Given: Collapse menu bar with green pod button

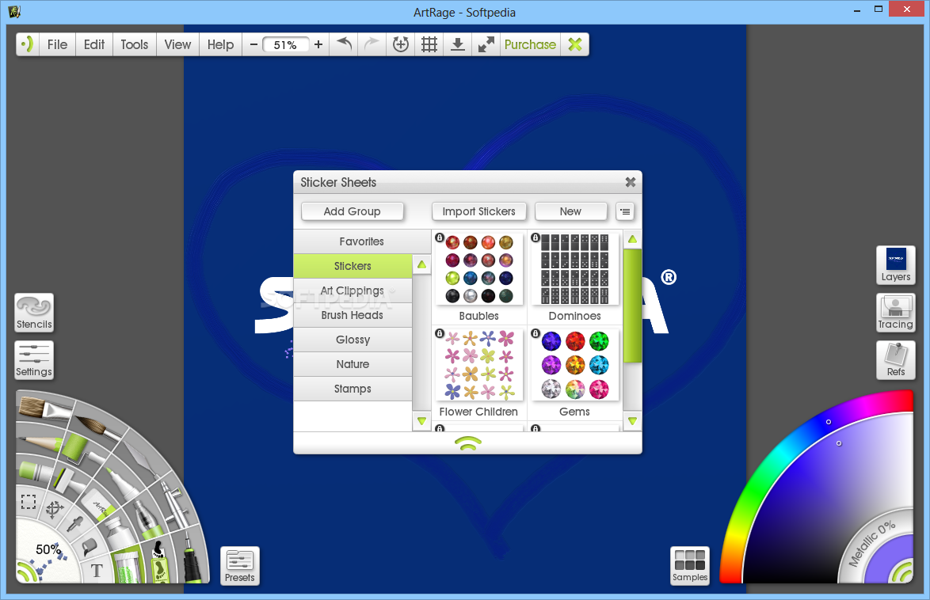Looking at the screenshot, I should [27, 44].
